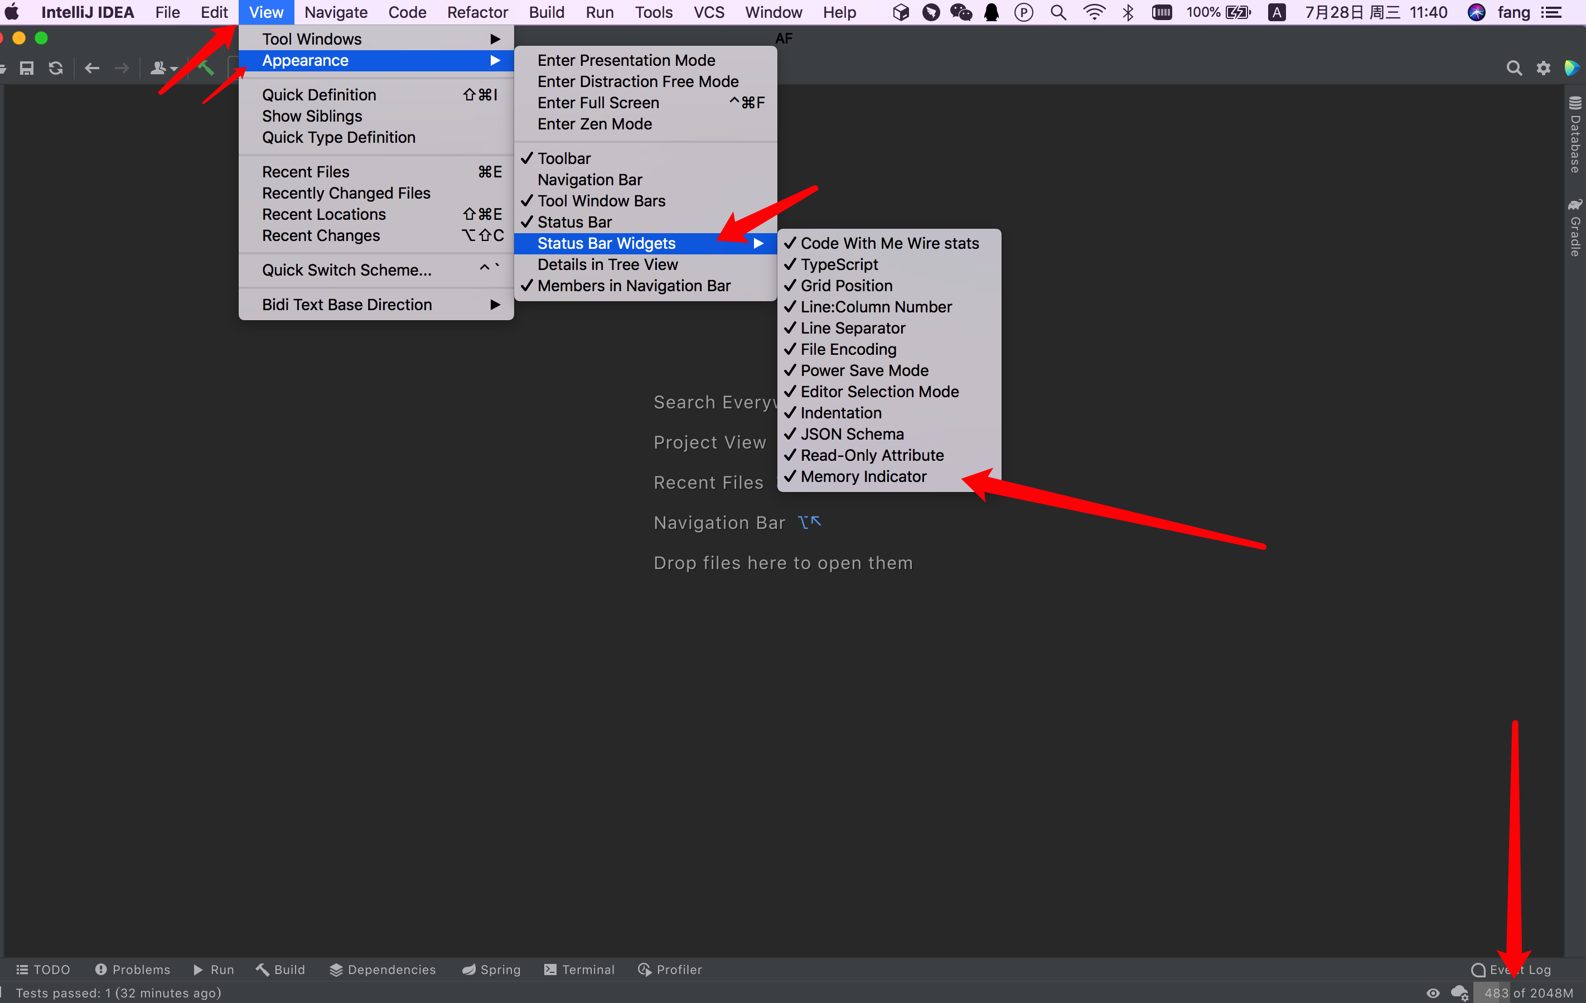1586x1003 pixels.
Task: Open the Refactor menu
Action: tap(477, 12)
